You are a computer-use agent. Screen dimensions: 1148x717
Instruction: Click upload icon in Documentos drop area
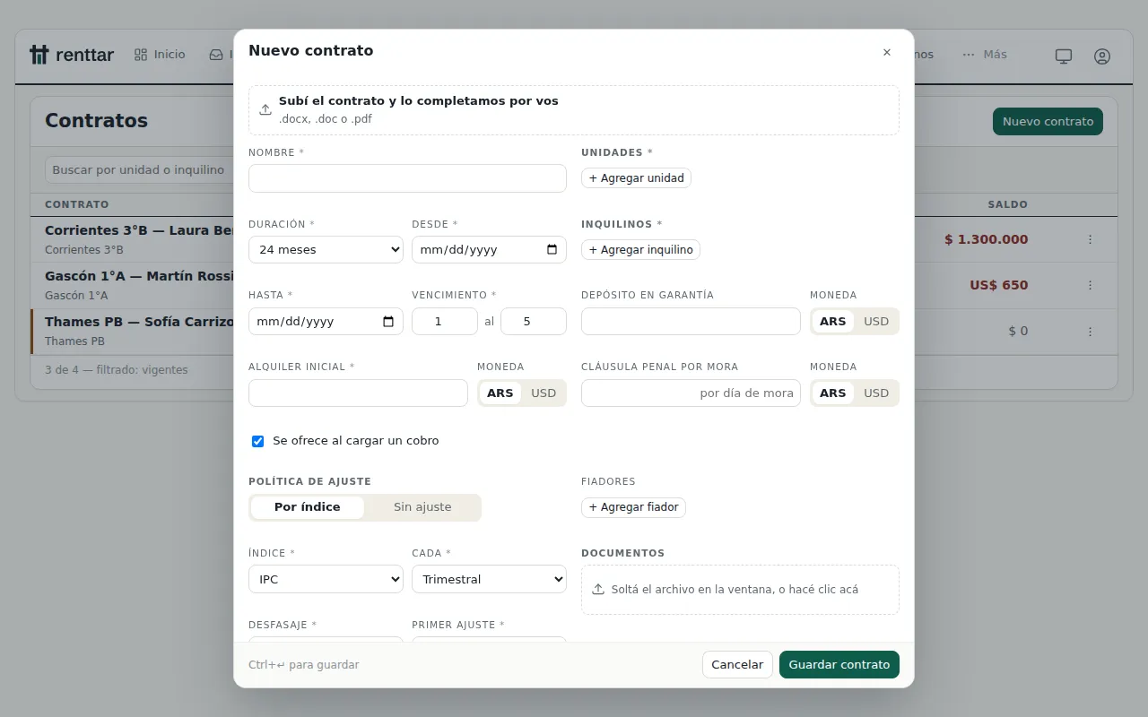tap(598, 590)
